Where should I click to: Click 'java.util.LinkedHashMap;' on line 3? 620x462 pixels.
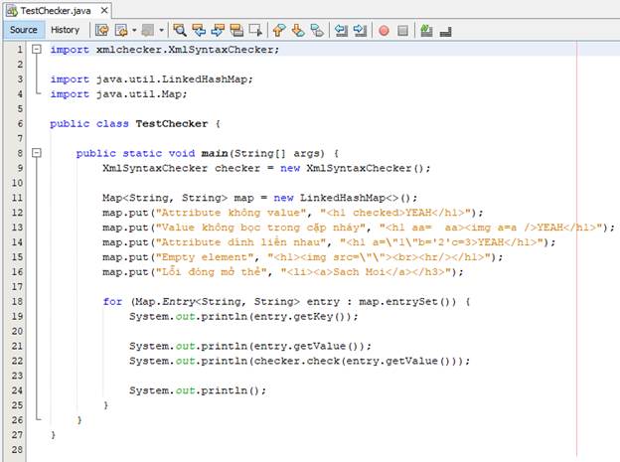click(x=175, y=79)
